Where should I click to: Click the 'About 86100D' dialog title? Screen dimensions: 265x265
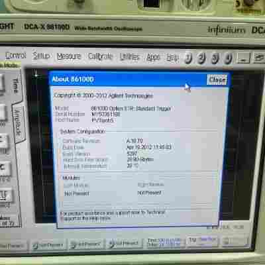pos(73,79)
